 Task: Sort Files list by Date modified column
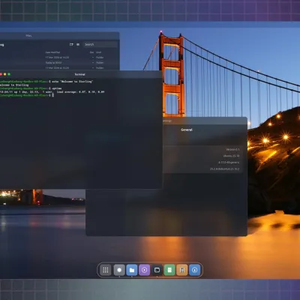point(52,52)
